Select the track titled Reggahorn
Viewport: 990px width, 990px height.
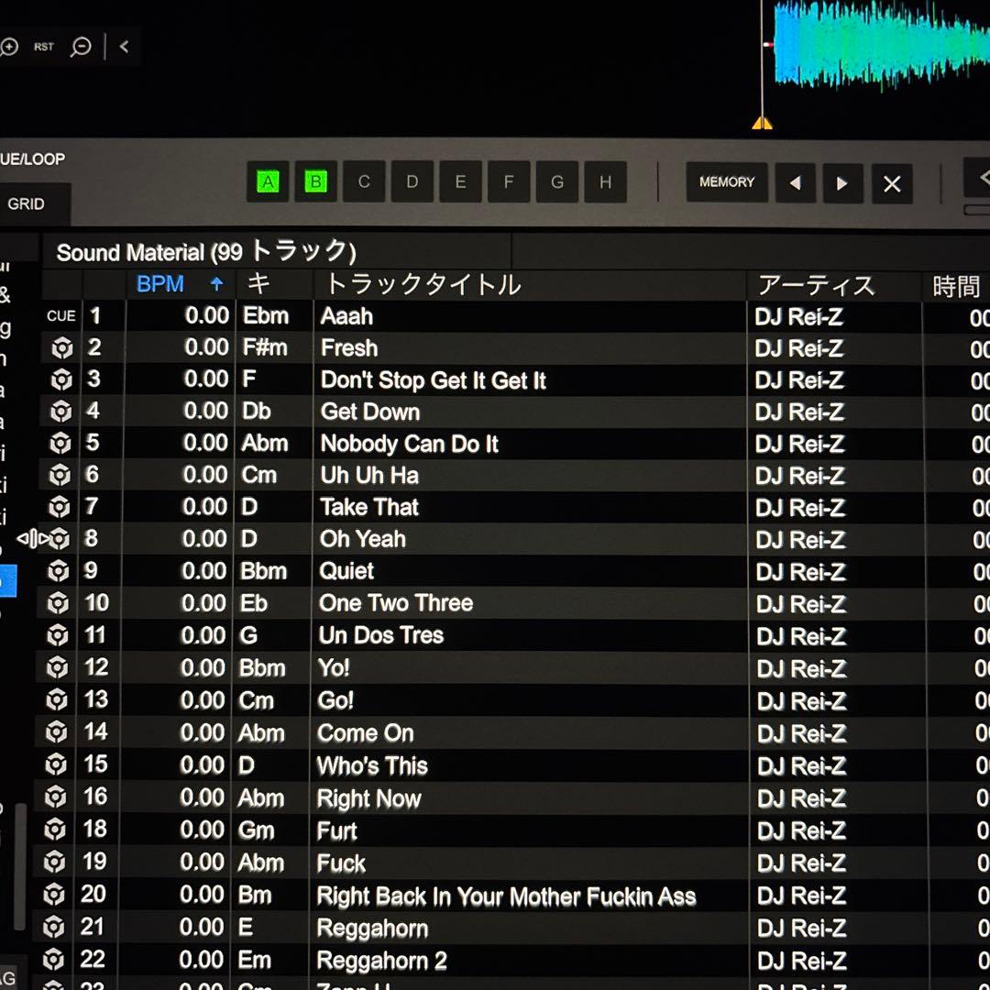(372, 929)
